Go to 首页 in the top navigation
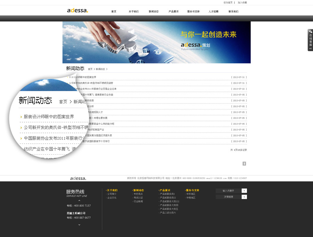The height and width of the screenshot is (237, 313). coord(114,11)
